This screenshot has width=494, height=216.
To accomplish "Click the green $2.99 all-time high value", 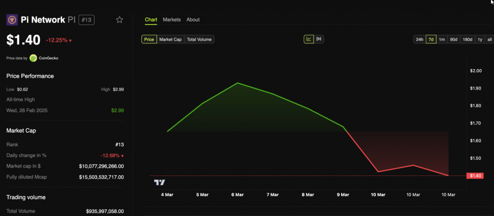I will click(x=118, y=110).
